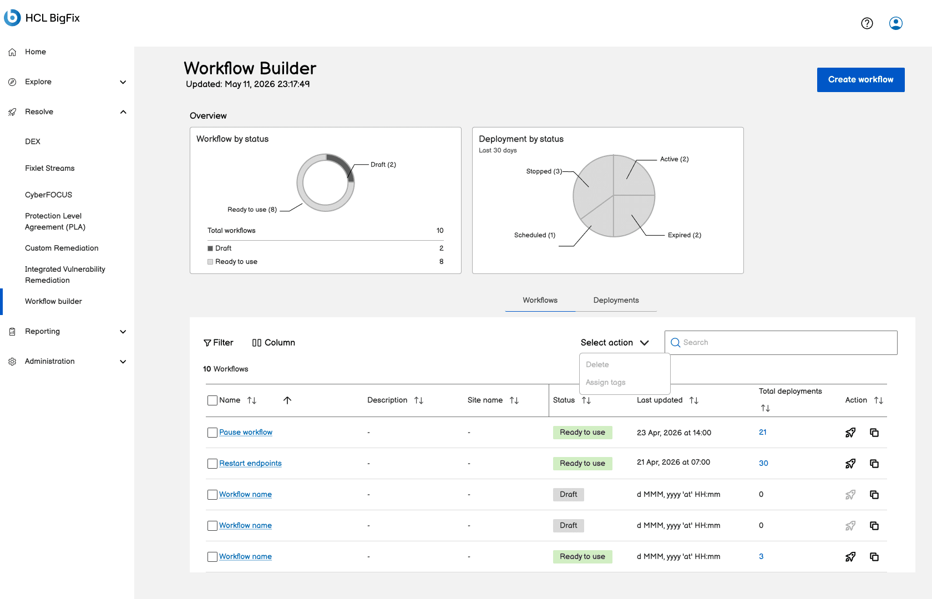Tick the checkbox of the second Draft workflow

(212, 526)
